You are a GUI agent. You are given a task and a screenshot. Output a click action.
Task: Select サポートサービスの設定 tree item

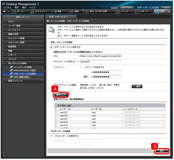pyautogui.click(x=23, y=74)
